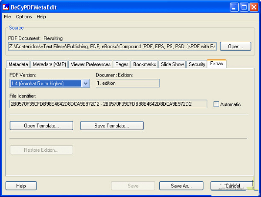
Task: Click the Save Template... button
Action: pos(112,126)
